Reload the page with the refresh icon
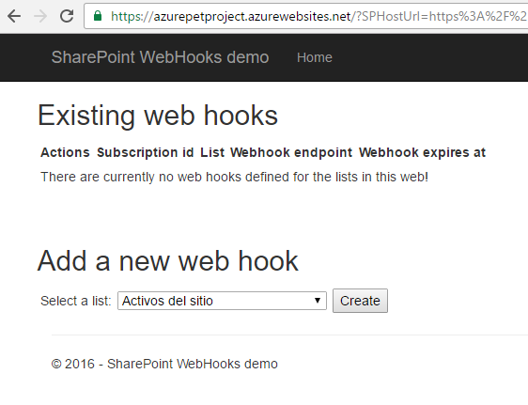This screenshot has width=528, height=405. tap(67, 16)
